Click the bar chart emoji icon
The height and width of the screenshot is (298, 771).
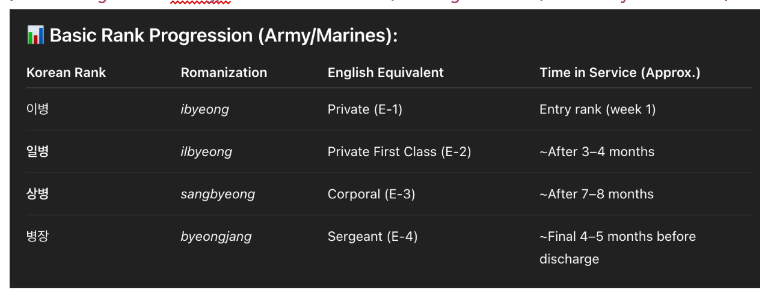pos(35,35)
